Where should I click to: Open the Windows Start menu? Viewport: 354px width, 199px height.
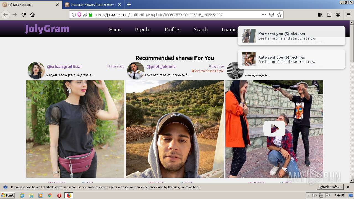(7, 195)
